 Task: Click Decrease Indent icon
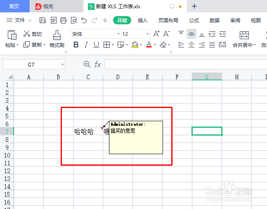tap(212, 34)
